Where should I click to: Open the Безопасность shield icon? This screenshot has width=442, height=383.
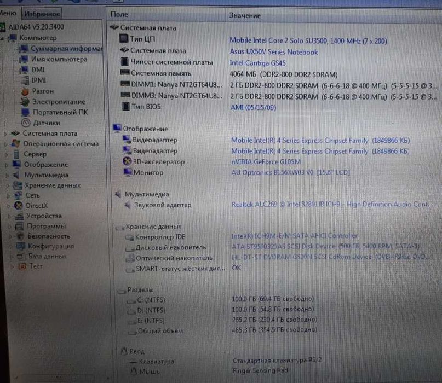point(20,236)
